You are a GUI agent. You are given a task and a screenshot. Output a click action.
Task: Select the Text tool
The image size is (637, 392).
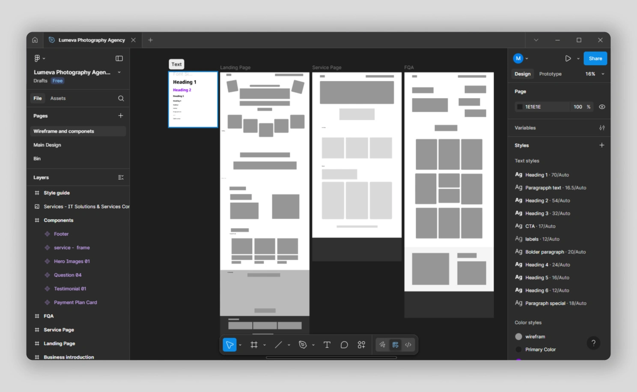pos(327,344)
